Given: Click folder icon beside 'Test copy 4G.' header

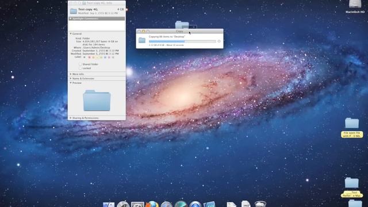Looking at the screenshot, I should coord(74,11).
